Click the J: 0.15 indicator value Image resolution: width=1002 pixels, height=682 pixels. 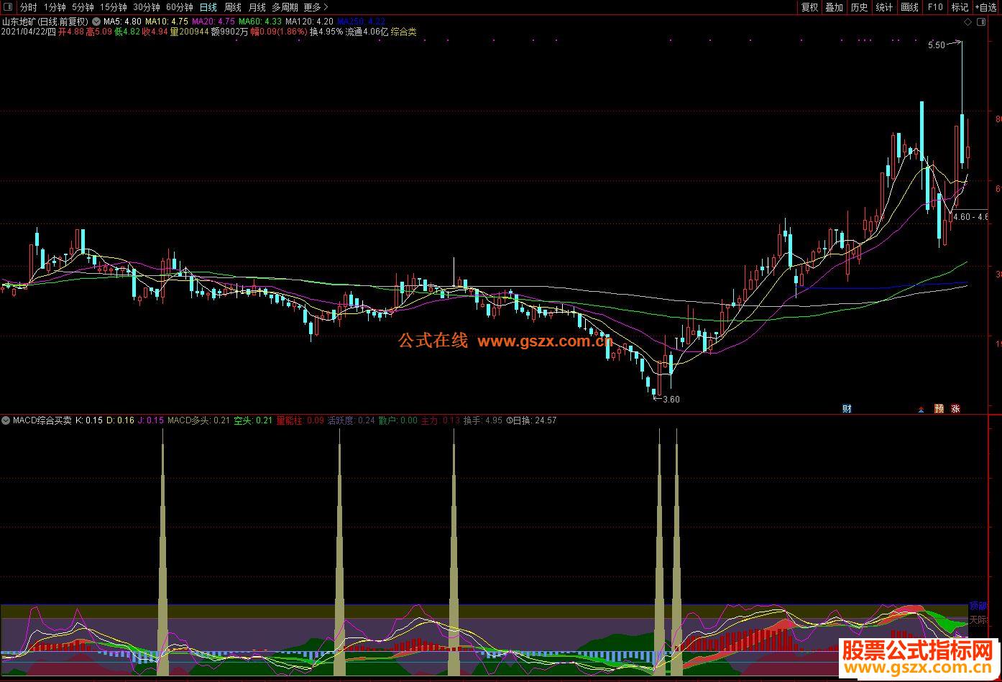(150, 420)
